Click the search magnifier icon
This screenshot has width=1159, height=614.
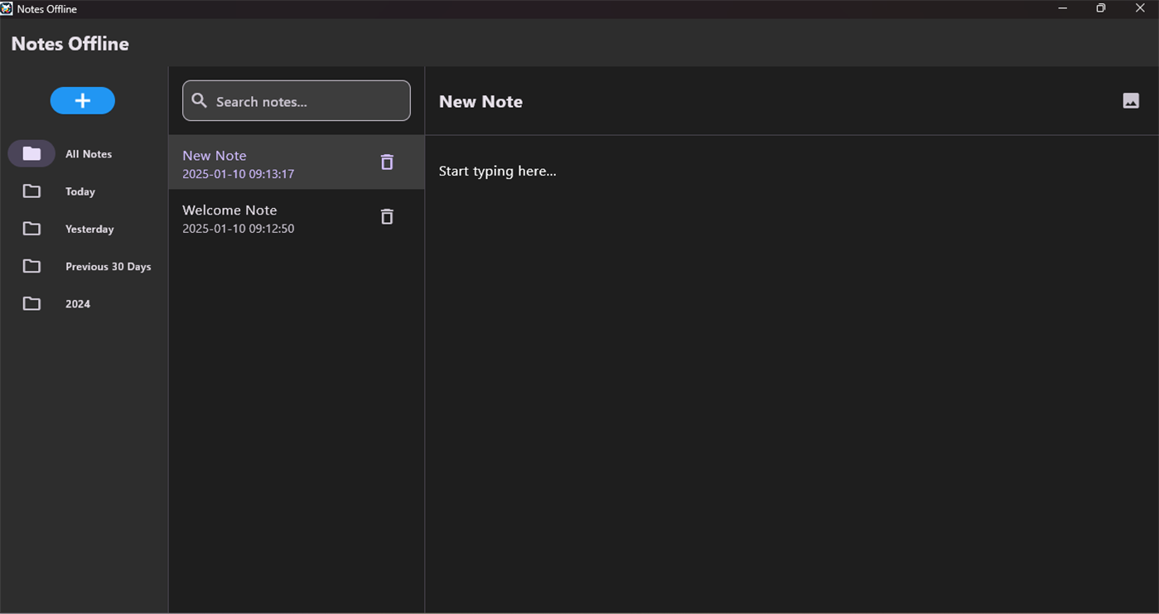coord(200,101)
